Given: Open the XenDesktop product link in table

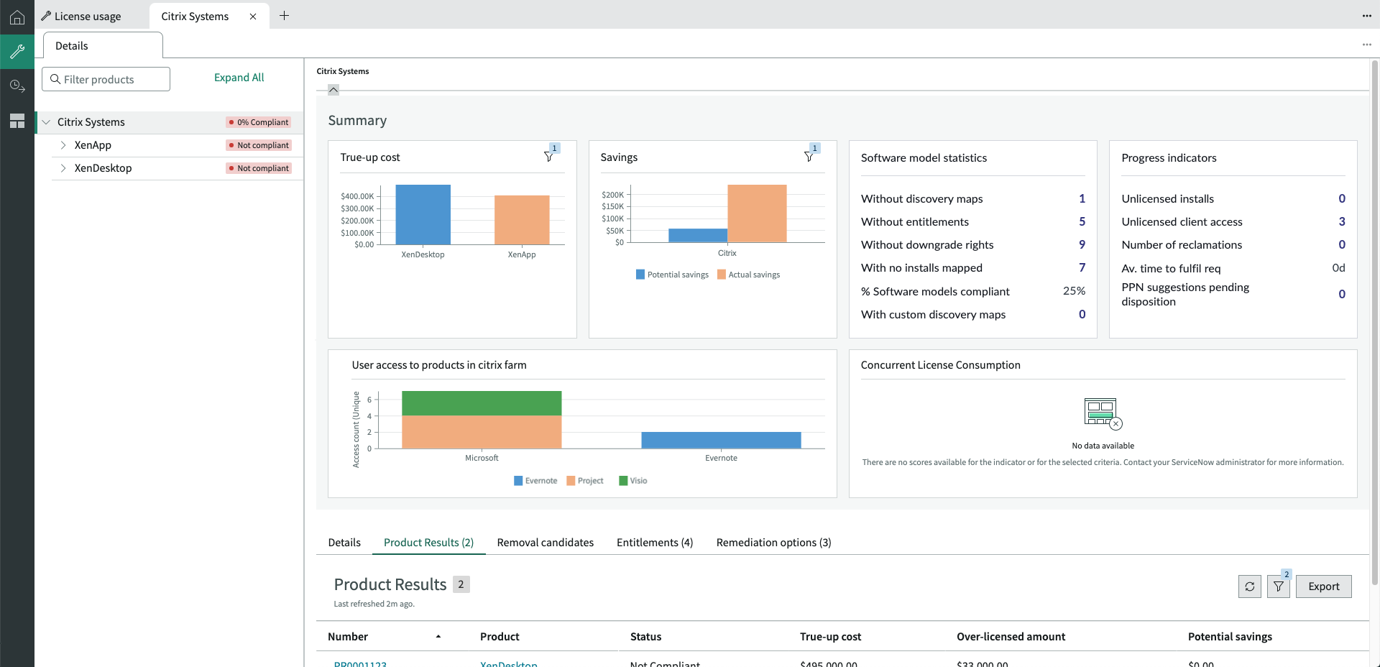Looking at the screenshot, I should 509,663.
